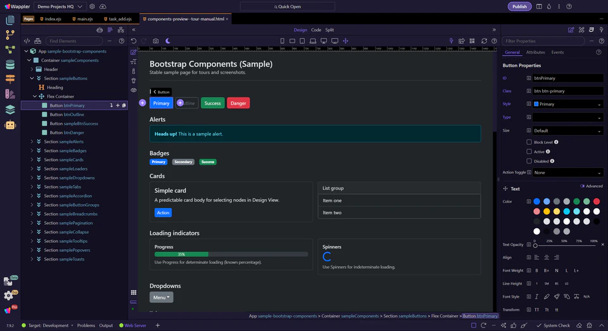Click the Quick Open search box

point(288,6)
